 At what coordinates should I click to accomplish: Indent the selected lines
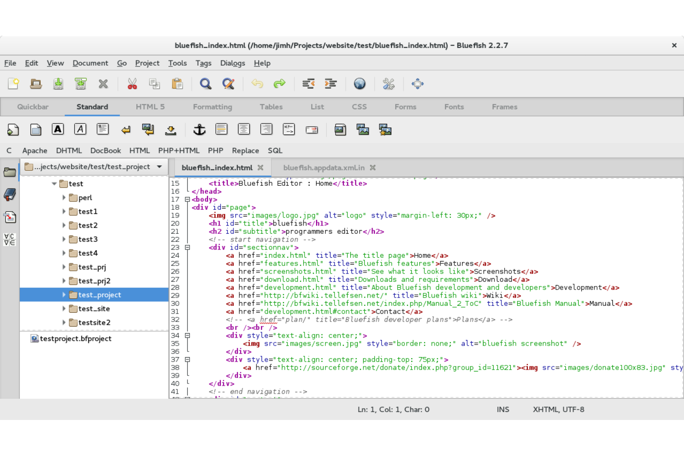point(331,84)
